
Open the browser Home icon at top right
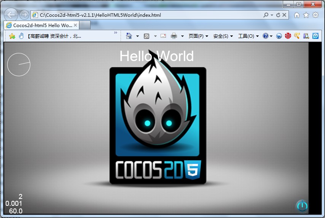(297, 15)
